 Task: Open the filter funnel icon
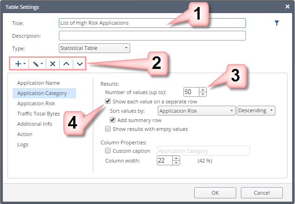(277, 23)
